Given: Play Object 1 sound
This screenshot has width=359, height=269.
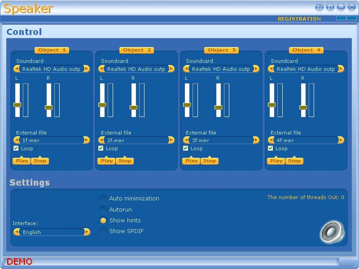Looking at the screenshot, I should 22,161.
